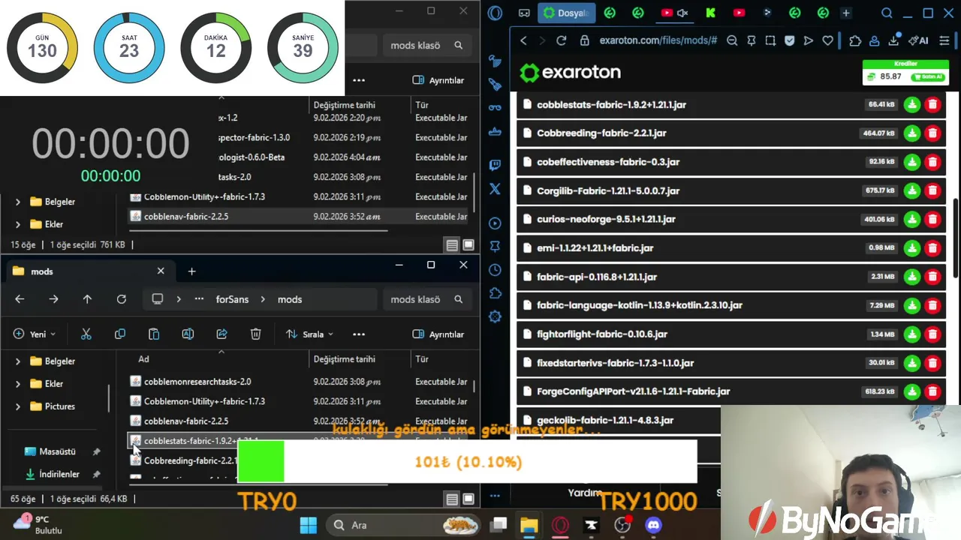Open the exaroton logo home link
Screen dimensions: 961x540
click(x=571, y=73)
